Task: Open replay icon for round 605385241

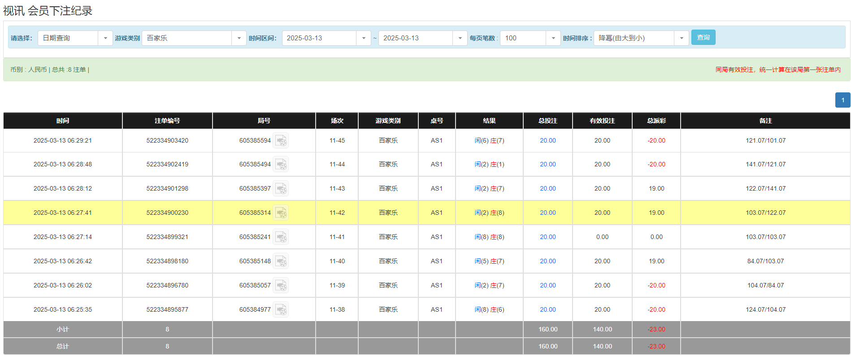Action: 281,237
